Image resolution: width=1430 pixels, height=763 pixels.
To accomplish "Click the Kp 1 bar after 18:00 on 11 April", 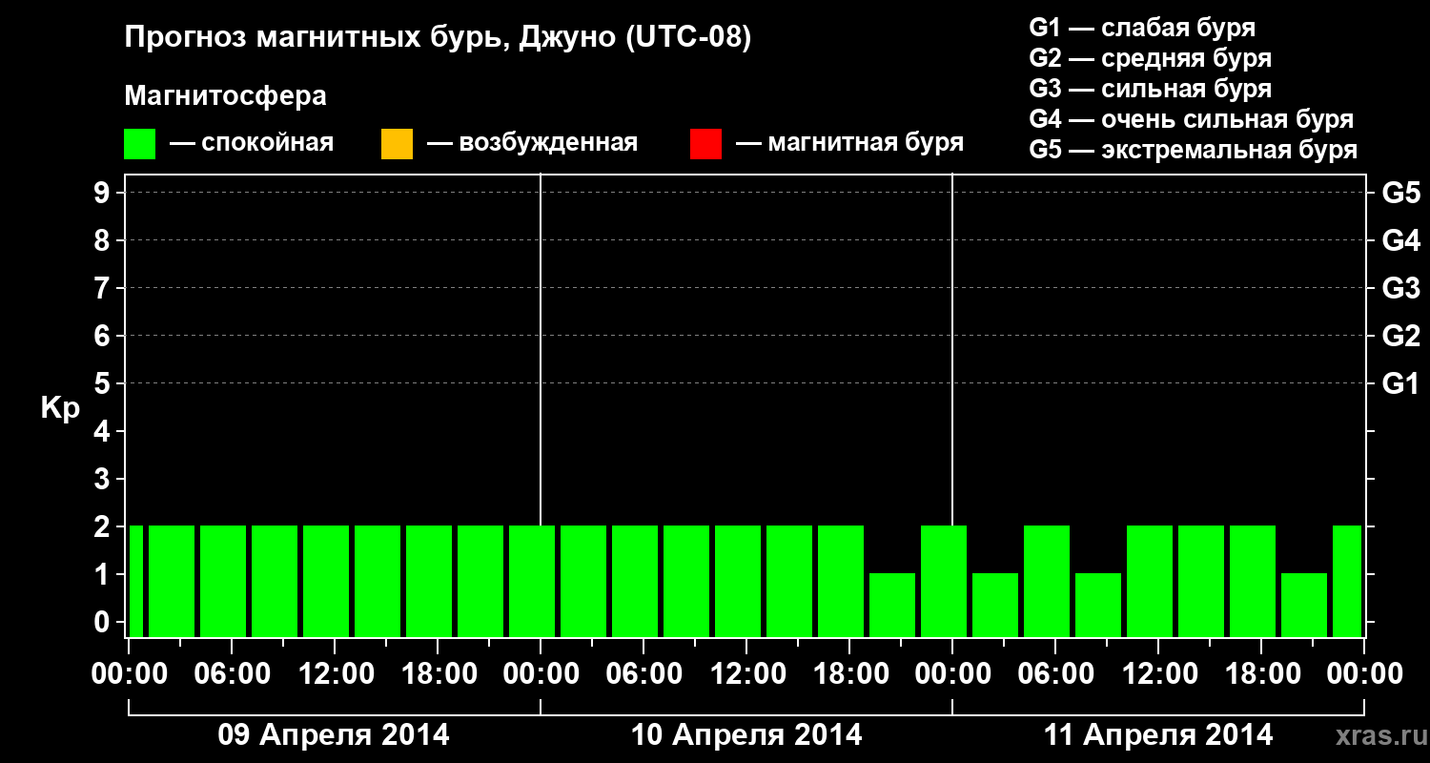I will tap(1304, 605).
